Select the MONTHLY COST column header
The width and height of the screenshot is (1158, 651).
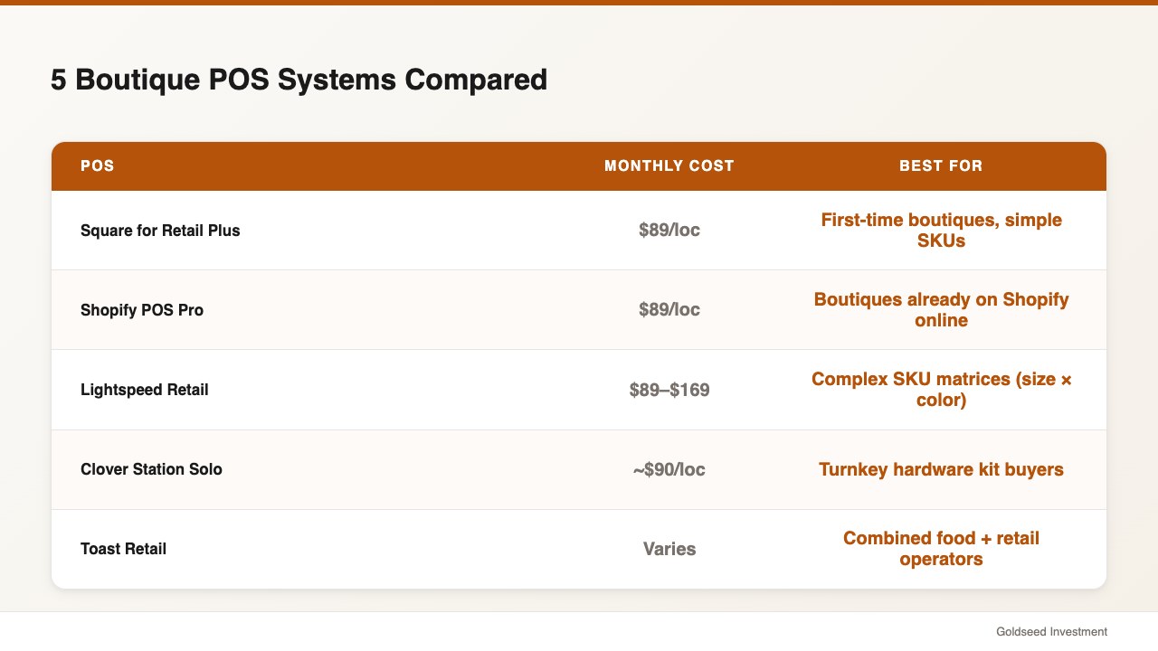click(x=669, y=166)
